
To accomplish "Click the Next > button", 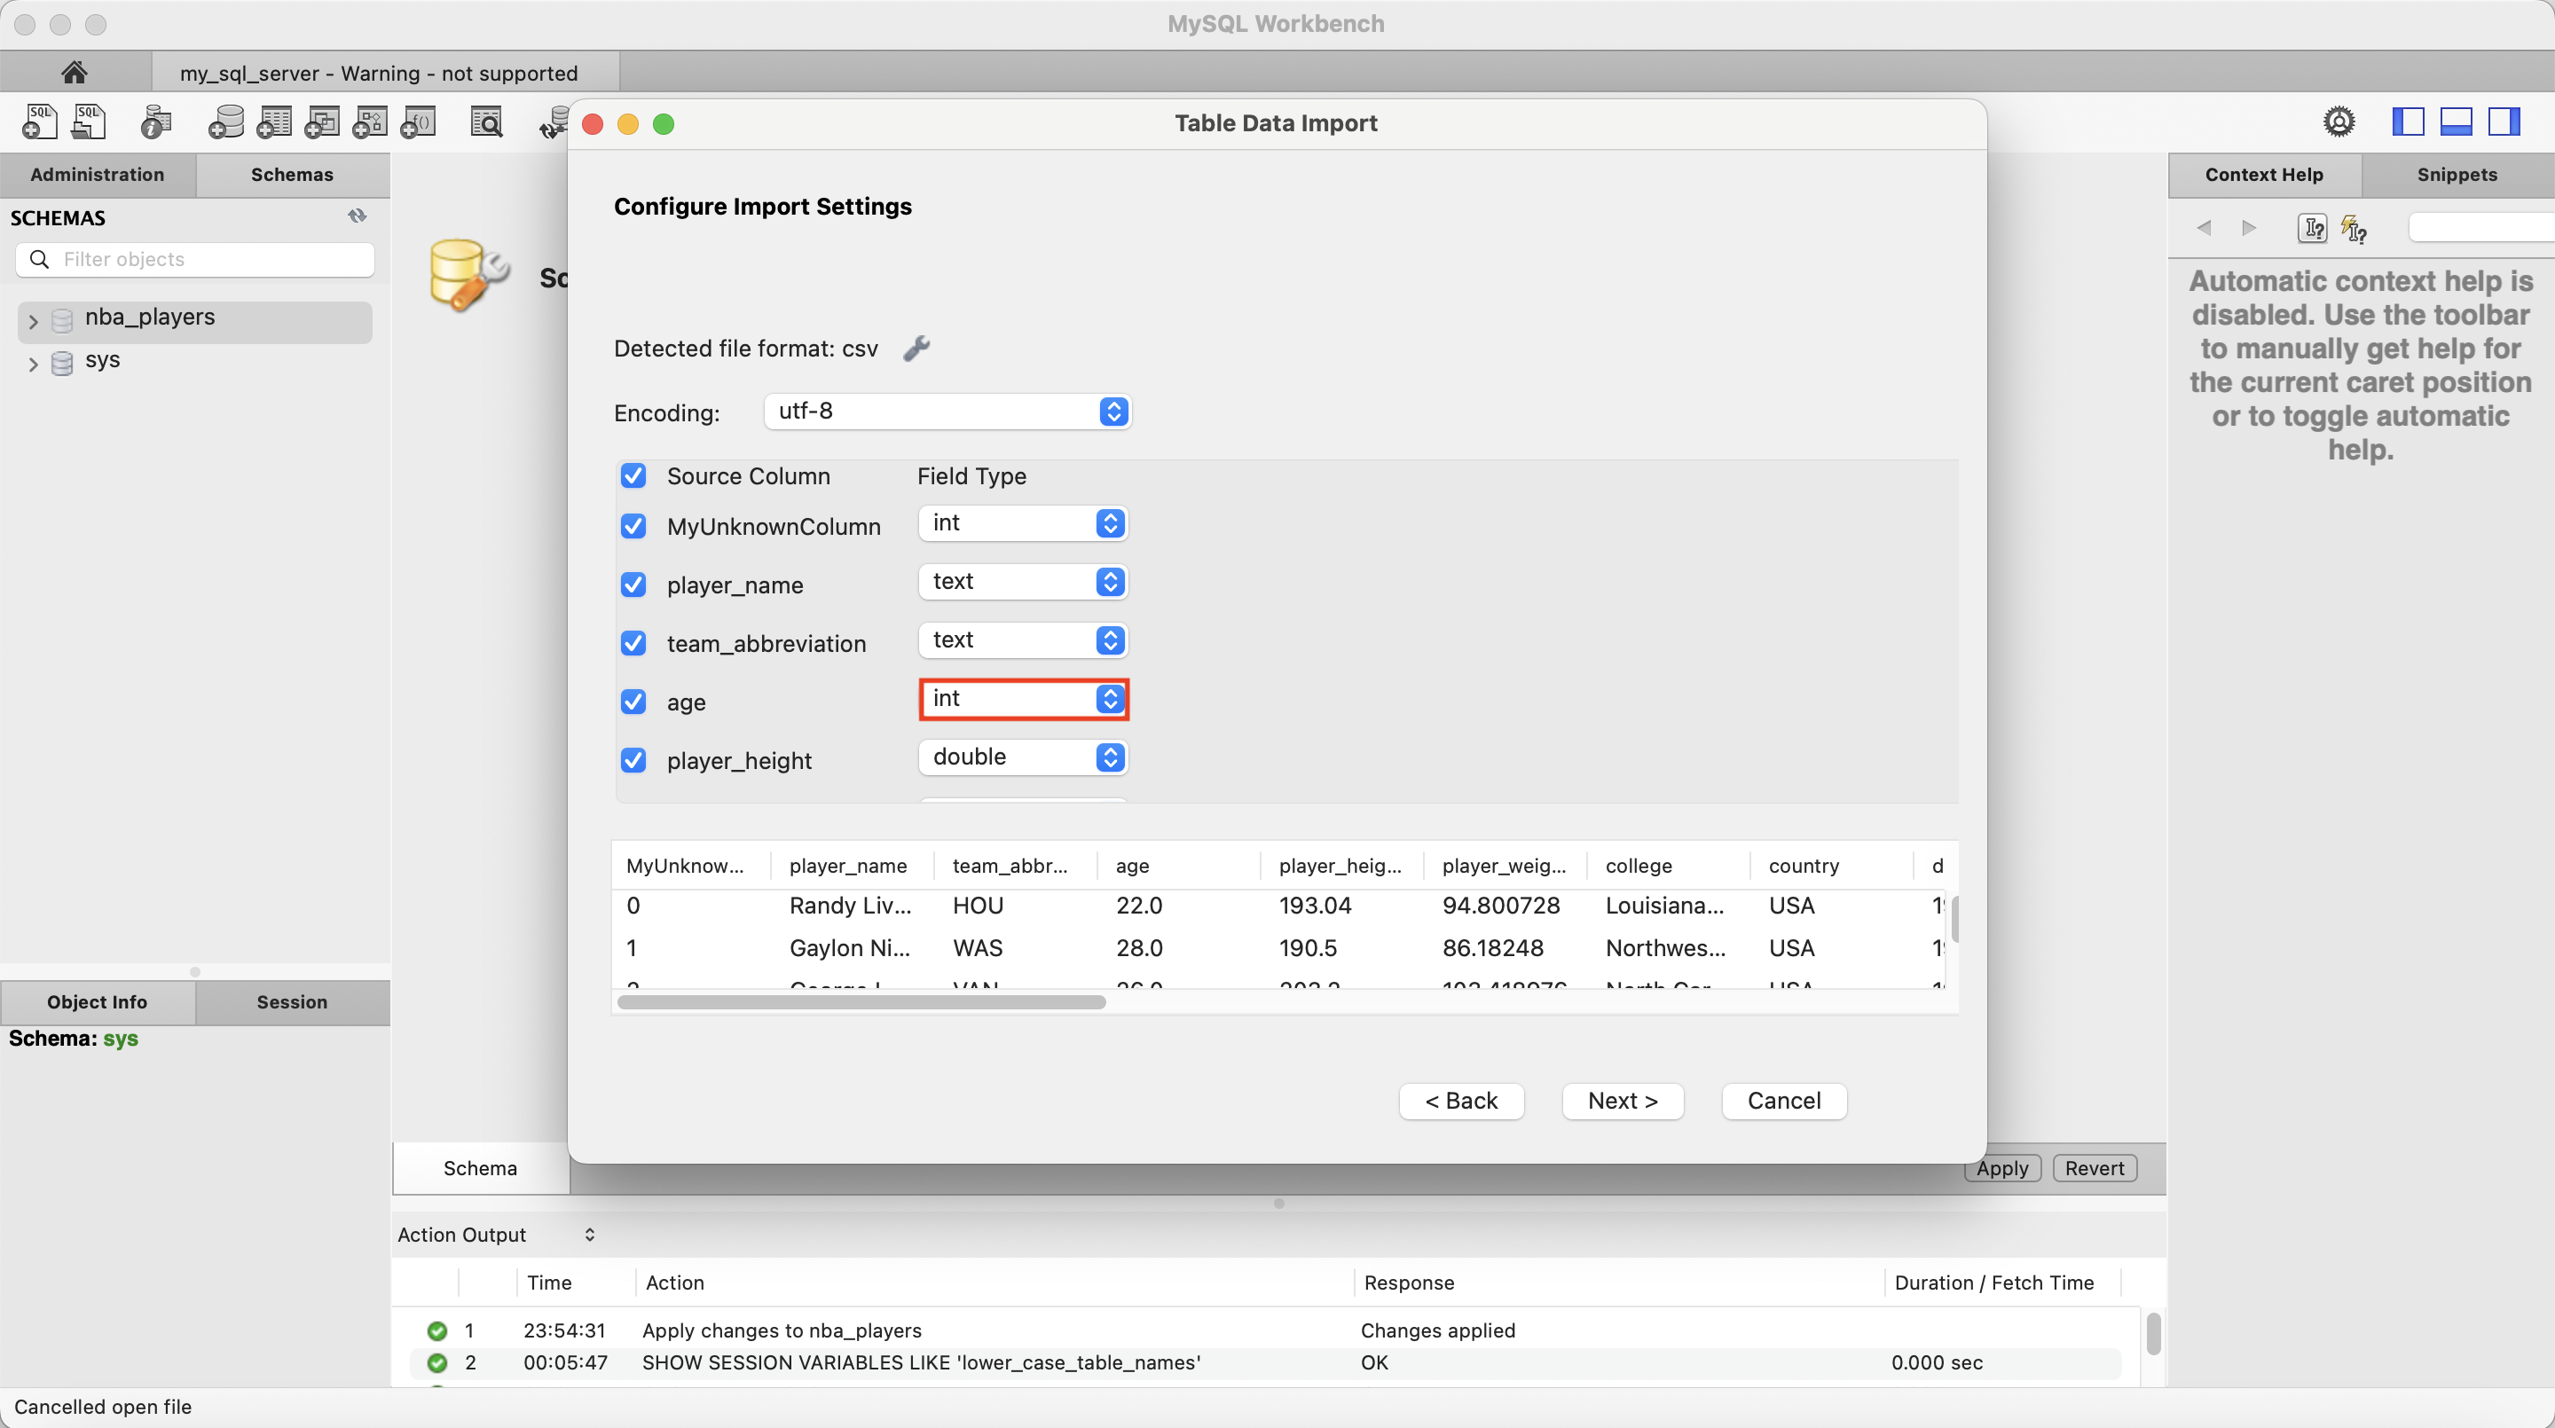I will [x=1622, y=1101].
